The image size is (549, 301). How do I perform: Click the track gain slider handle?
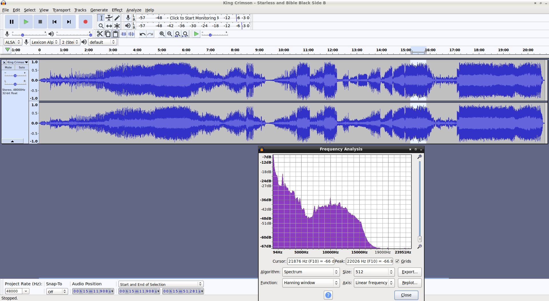[15, 76]
